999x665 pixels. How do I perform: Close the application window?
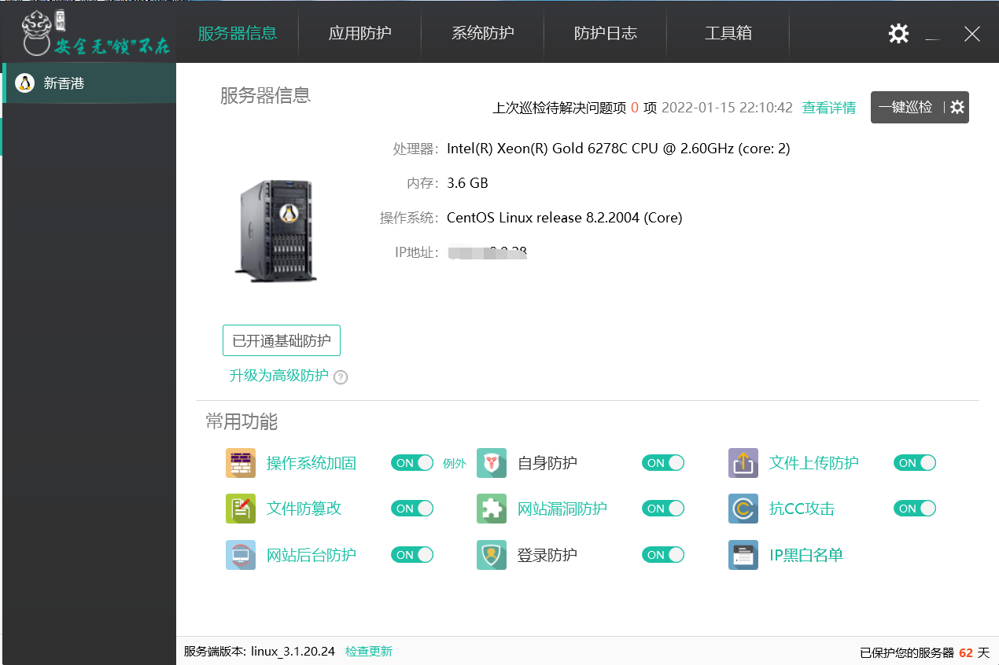tap(972, 34)
